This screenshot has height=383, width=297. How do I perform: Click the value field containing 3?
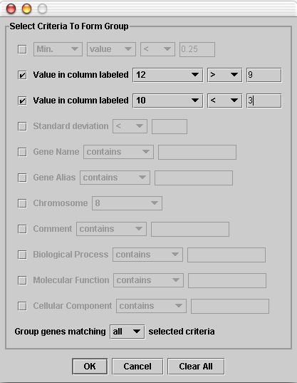[x=264, y=101]
